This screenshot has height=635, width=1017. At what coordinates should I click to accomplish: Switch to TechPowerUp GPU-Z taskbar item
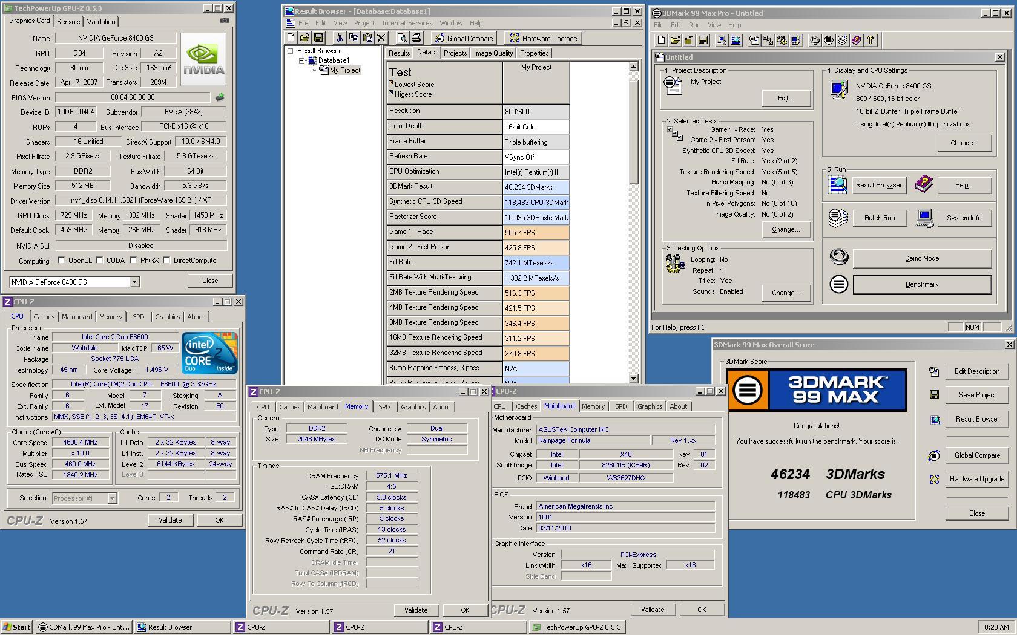[x=578, y=627]
